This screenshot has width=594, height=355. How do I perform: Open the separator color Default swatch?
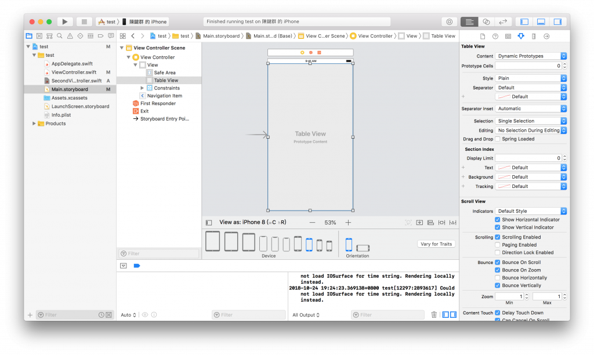531,97
